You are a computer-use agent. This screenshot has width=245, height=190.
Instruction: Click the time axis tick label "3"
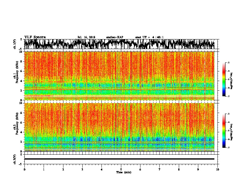(82, 170)
